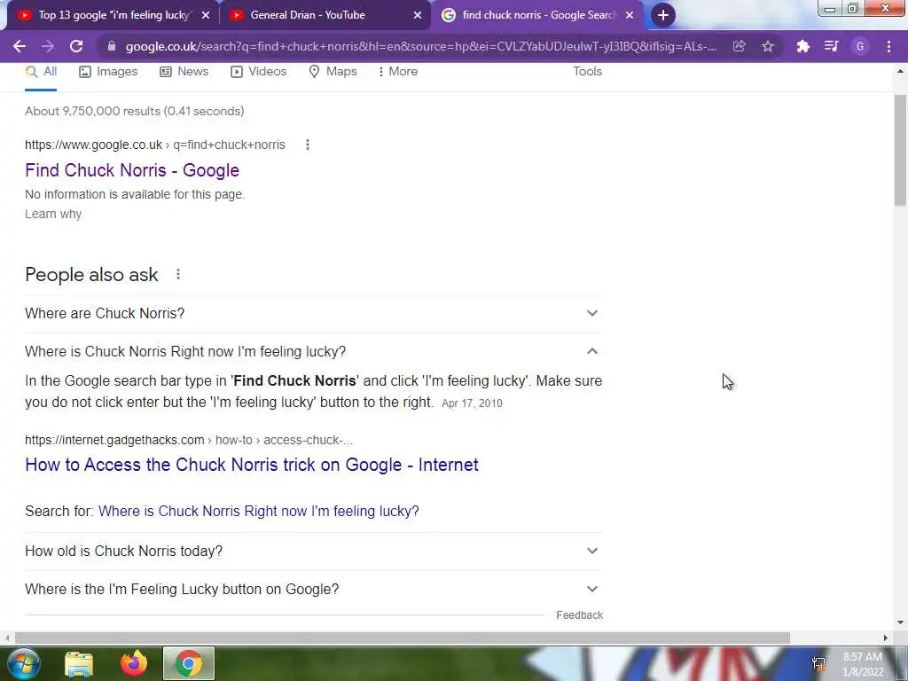Expand 'Where are Chuck Norris?' question
908x681 pixels.
click(x=313, y=313)
